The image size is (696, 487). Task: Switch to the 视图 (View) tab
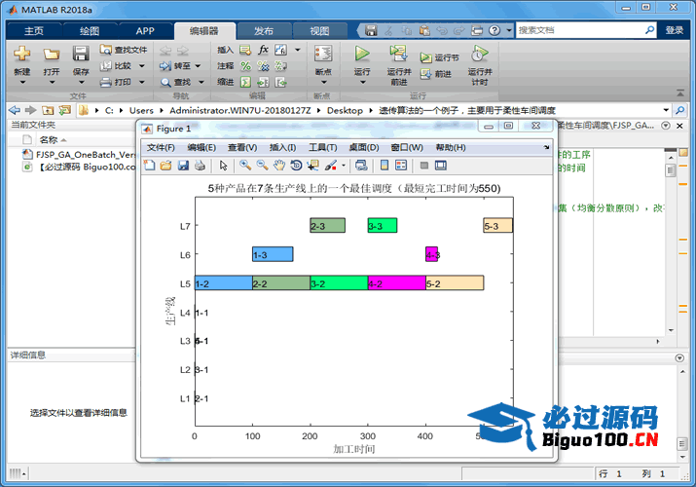(319, 30)
